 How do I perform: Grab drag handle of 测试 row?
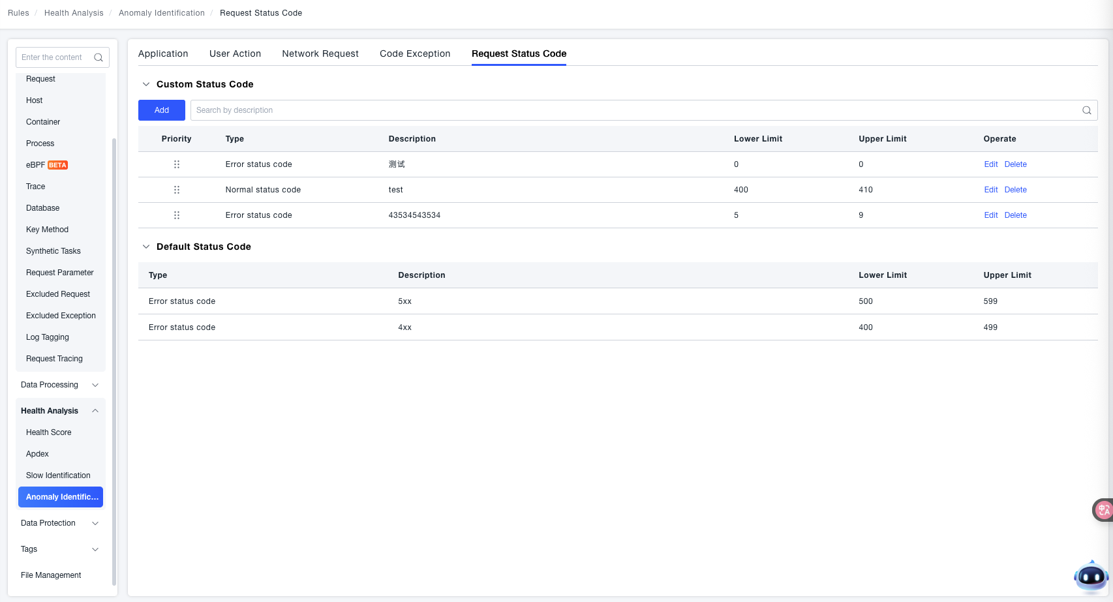[x=177, y=164]
